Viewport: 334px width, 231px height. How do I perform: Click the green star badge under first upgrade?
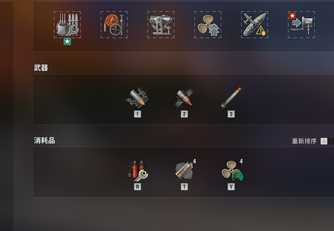pos(67,41)
